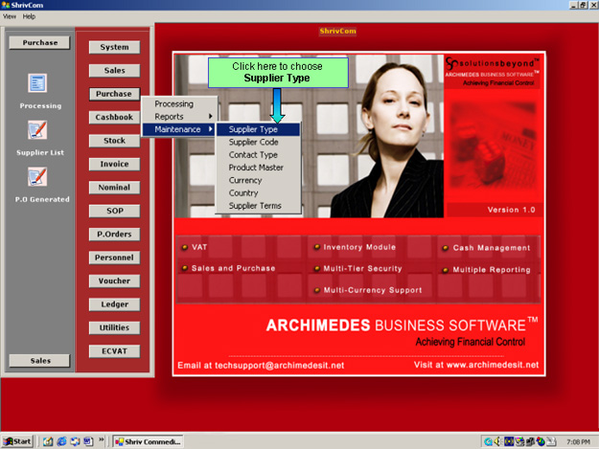The image size is (599, 449).
Task: Click the Supplier List label
Action: [40, 152]
